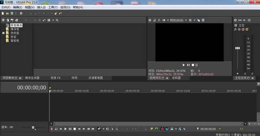Save preview snapshot to file icon

203,20
